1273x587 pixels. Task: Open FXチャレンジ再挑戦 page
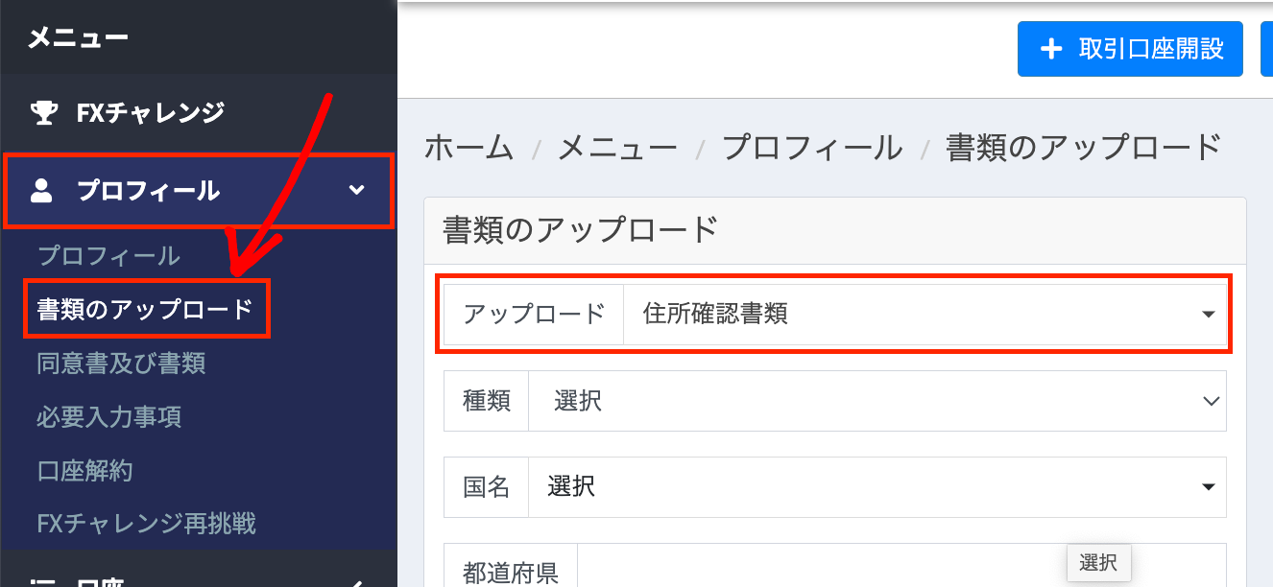[146, 524]
